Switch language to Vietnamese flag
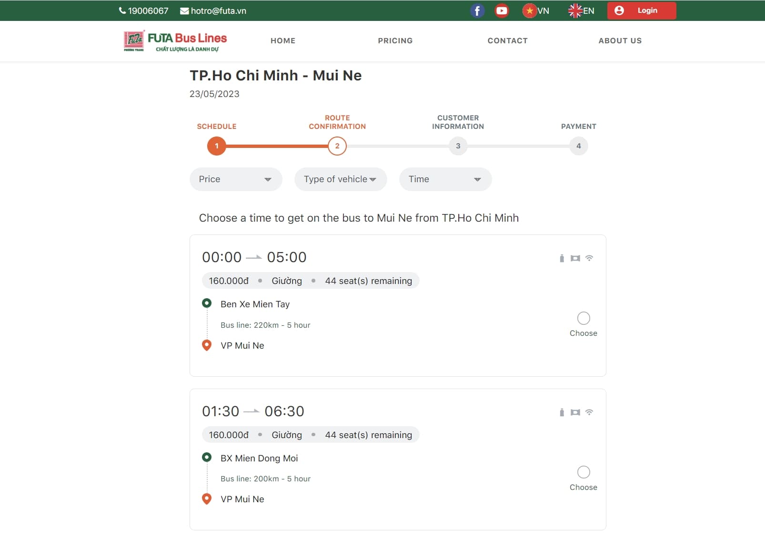Screen dimensions: 765x537 tap(529, 10)
